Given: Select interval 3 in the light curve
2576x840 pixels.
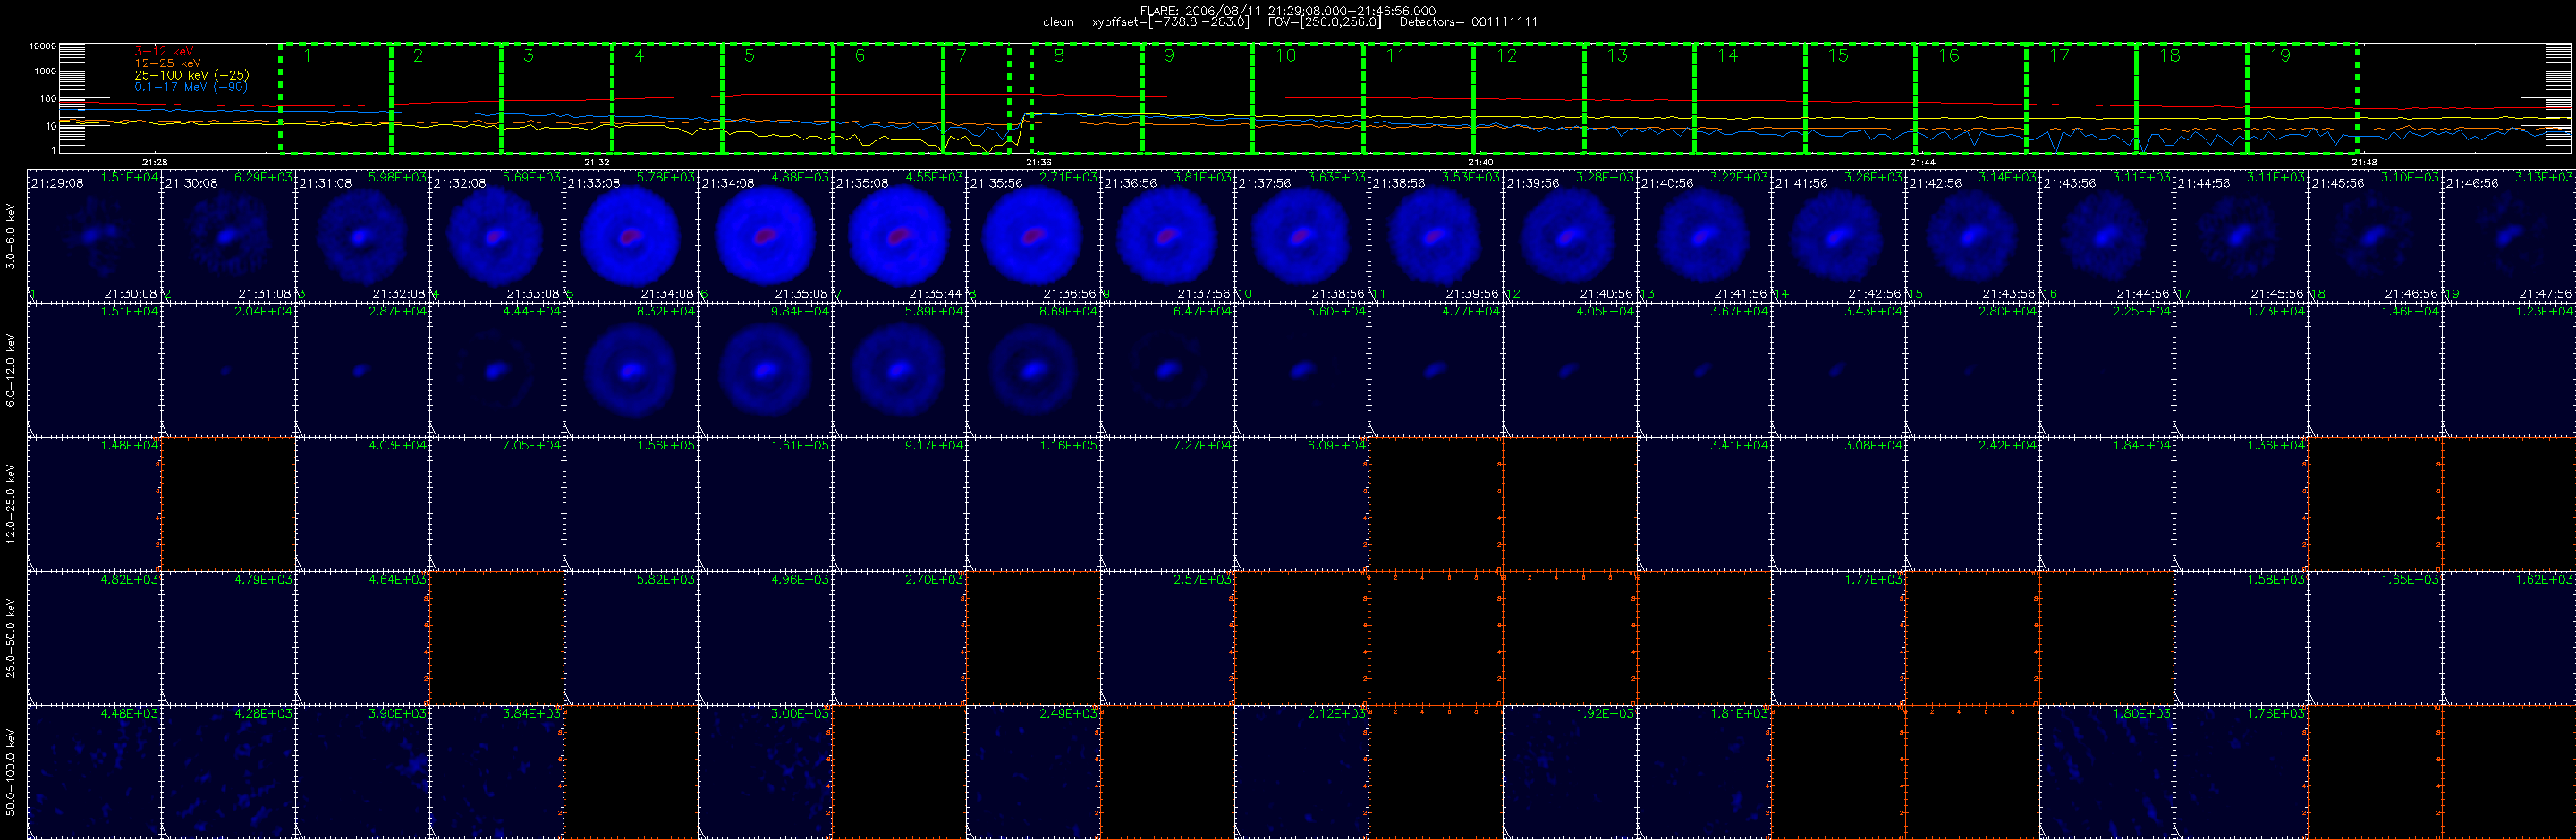Looking at the screenshot, I should (556, 99).
